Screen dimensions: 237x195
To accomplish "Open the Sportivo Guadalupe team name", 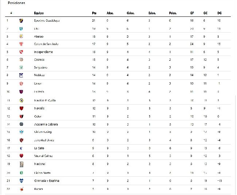I will [x=47, y=20].
